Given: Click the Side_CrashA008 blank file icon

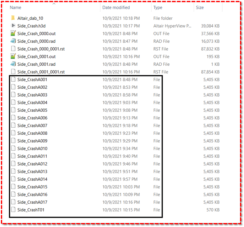Looking at the screenshot, I should (x=13, y=133).
